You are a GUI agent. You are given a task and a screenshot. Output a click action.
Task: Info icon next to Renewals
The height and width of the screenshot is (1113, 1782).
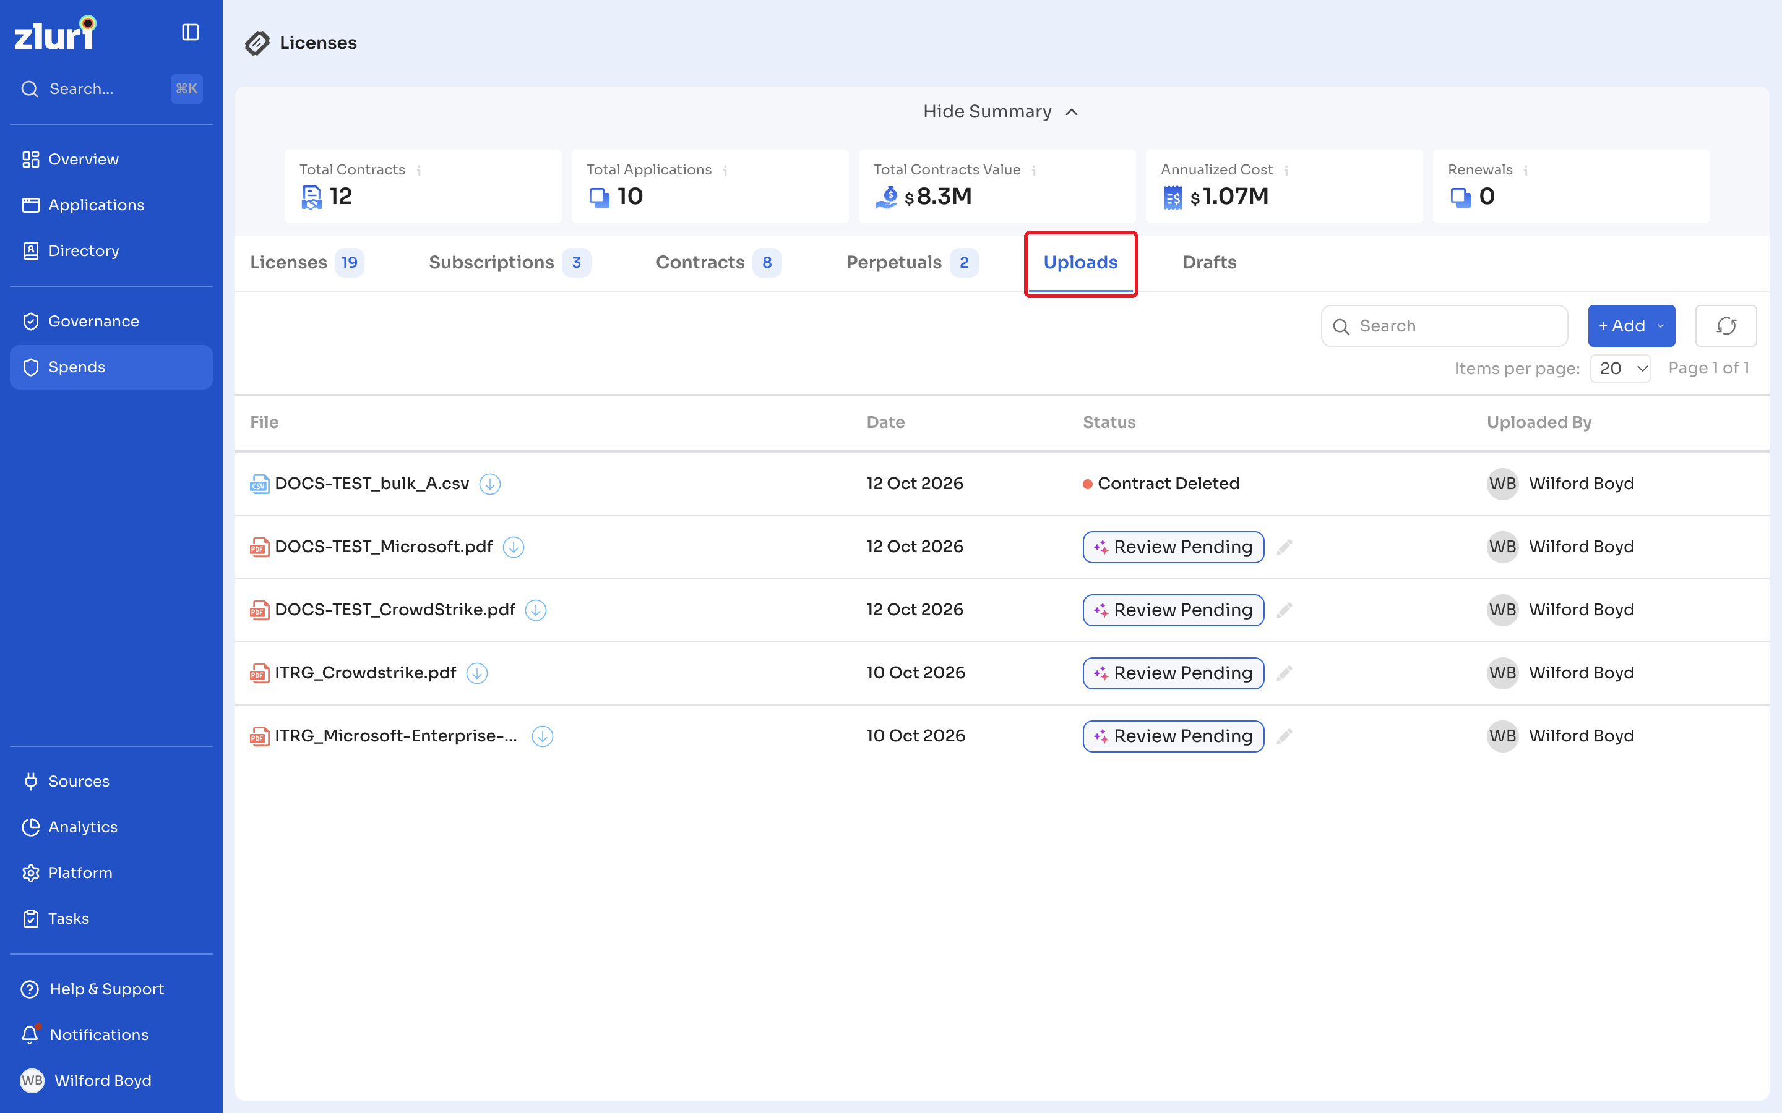tap(1526, 170)
